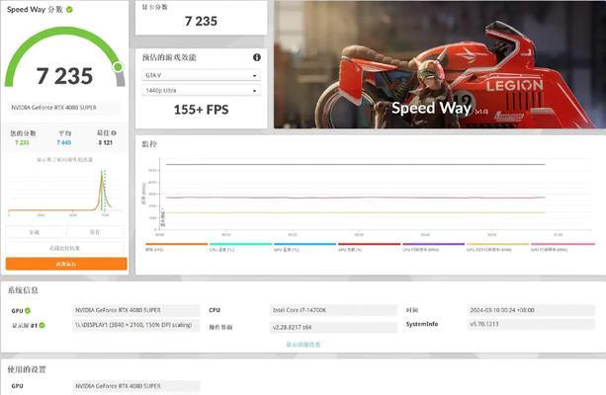The height and width of the screenshot is (395, 606).
Task: Click the show detailed information link
Action: (x=303, y=344)
